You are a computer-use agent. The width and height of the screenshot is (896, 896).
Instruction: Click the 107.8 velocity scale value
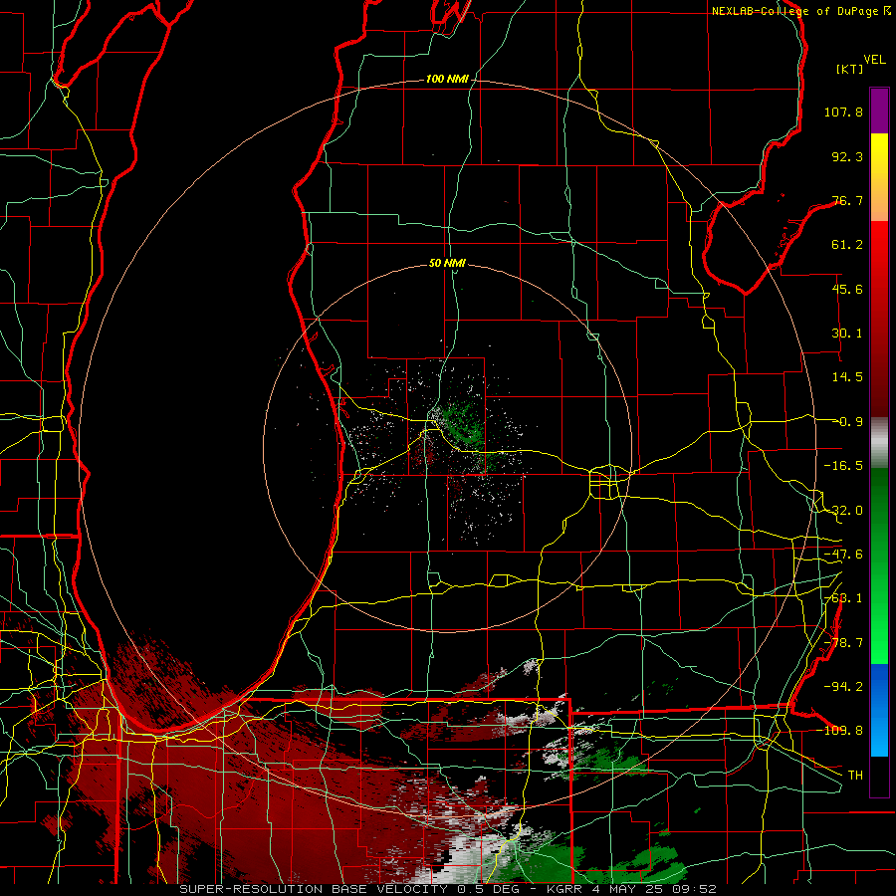(843, 112)
